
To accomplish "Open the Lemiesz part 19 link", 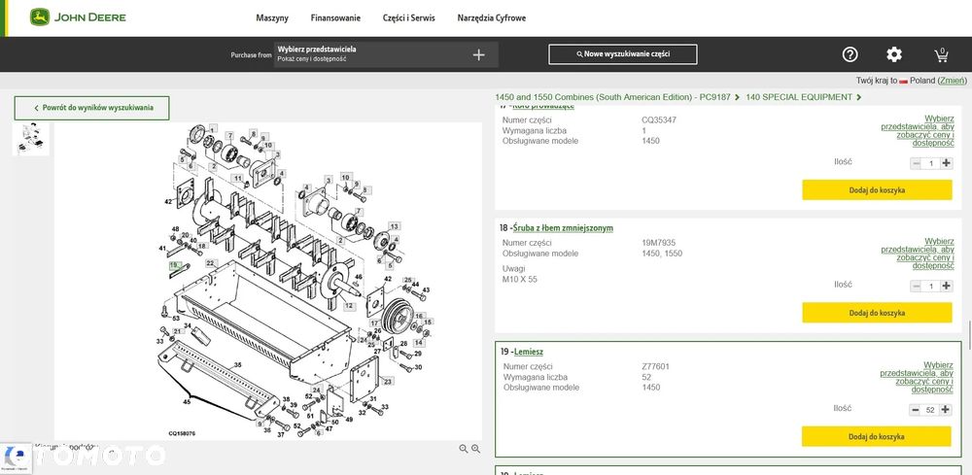I will point(529,352).
